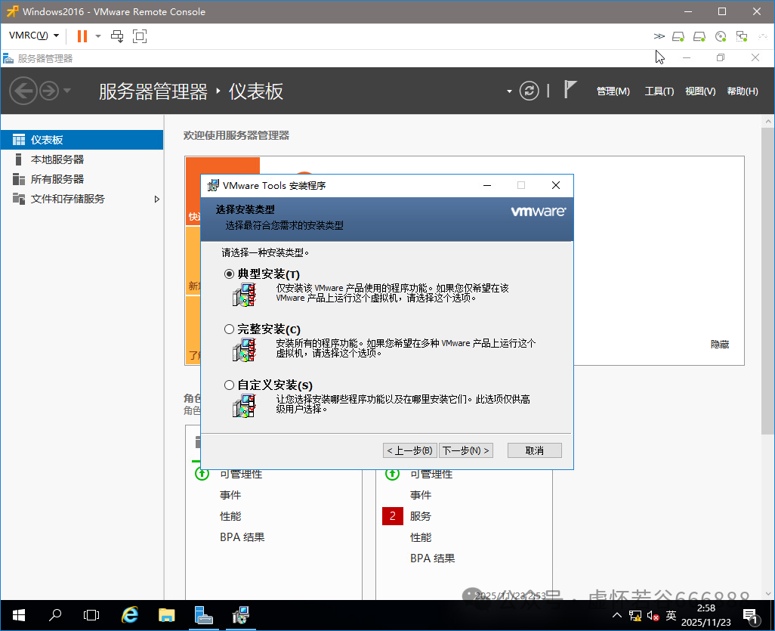Open the navigation history dropdown arrow

coord(67,91)
